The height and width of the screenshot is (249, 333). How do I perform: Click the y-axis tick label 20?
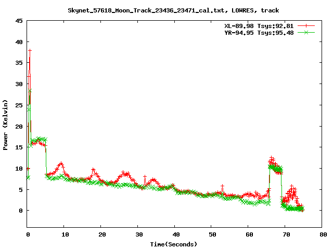tap(19, 127)
